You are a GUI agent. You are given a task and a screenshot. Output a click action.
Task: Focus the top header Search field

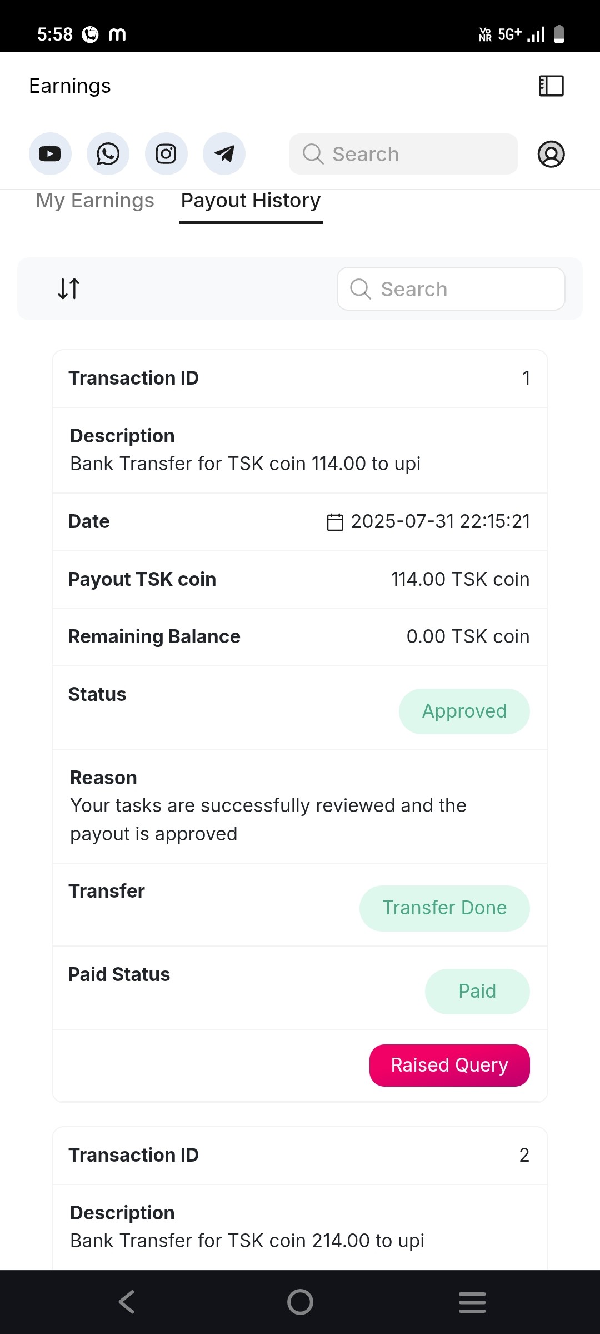coord(403,154)
